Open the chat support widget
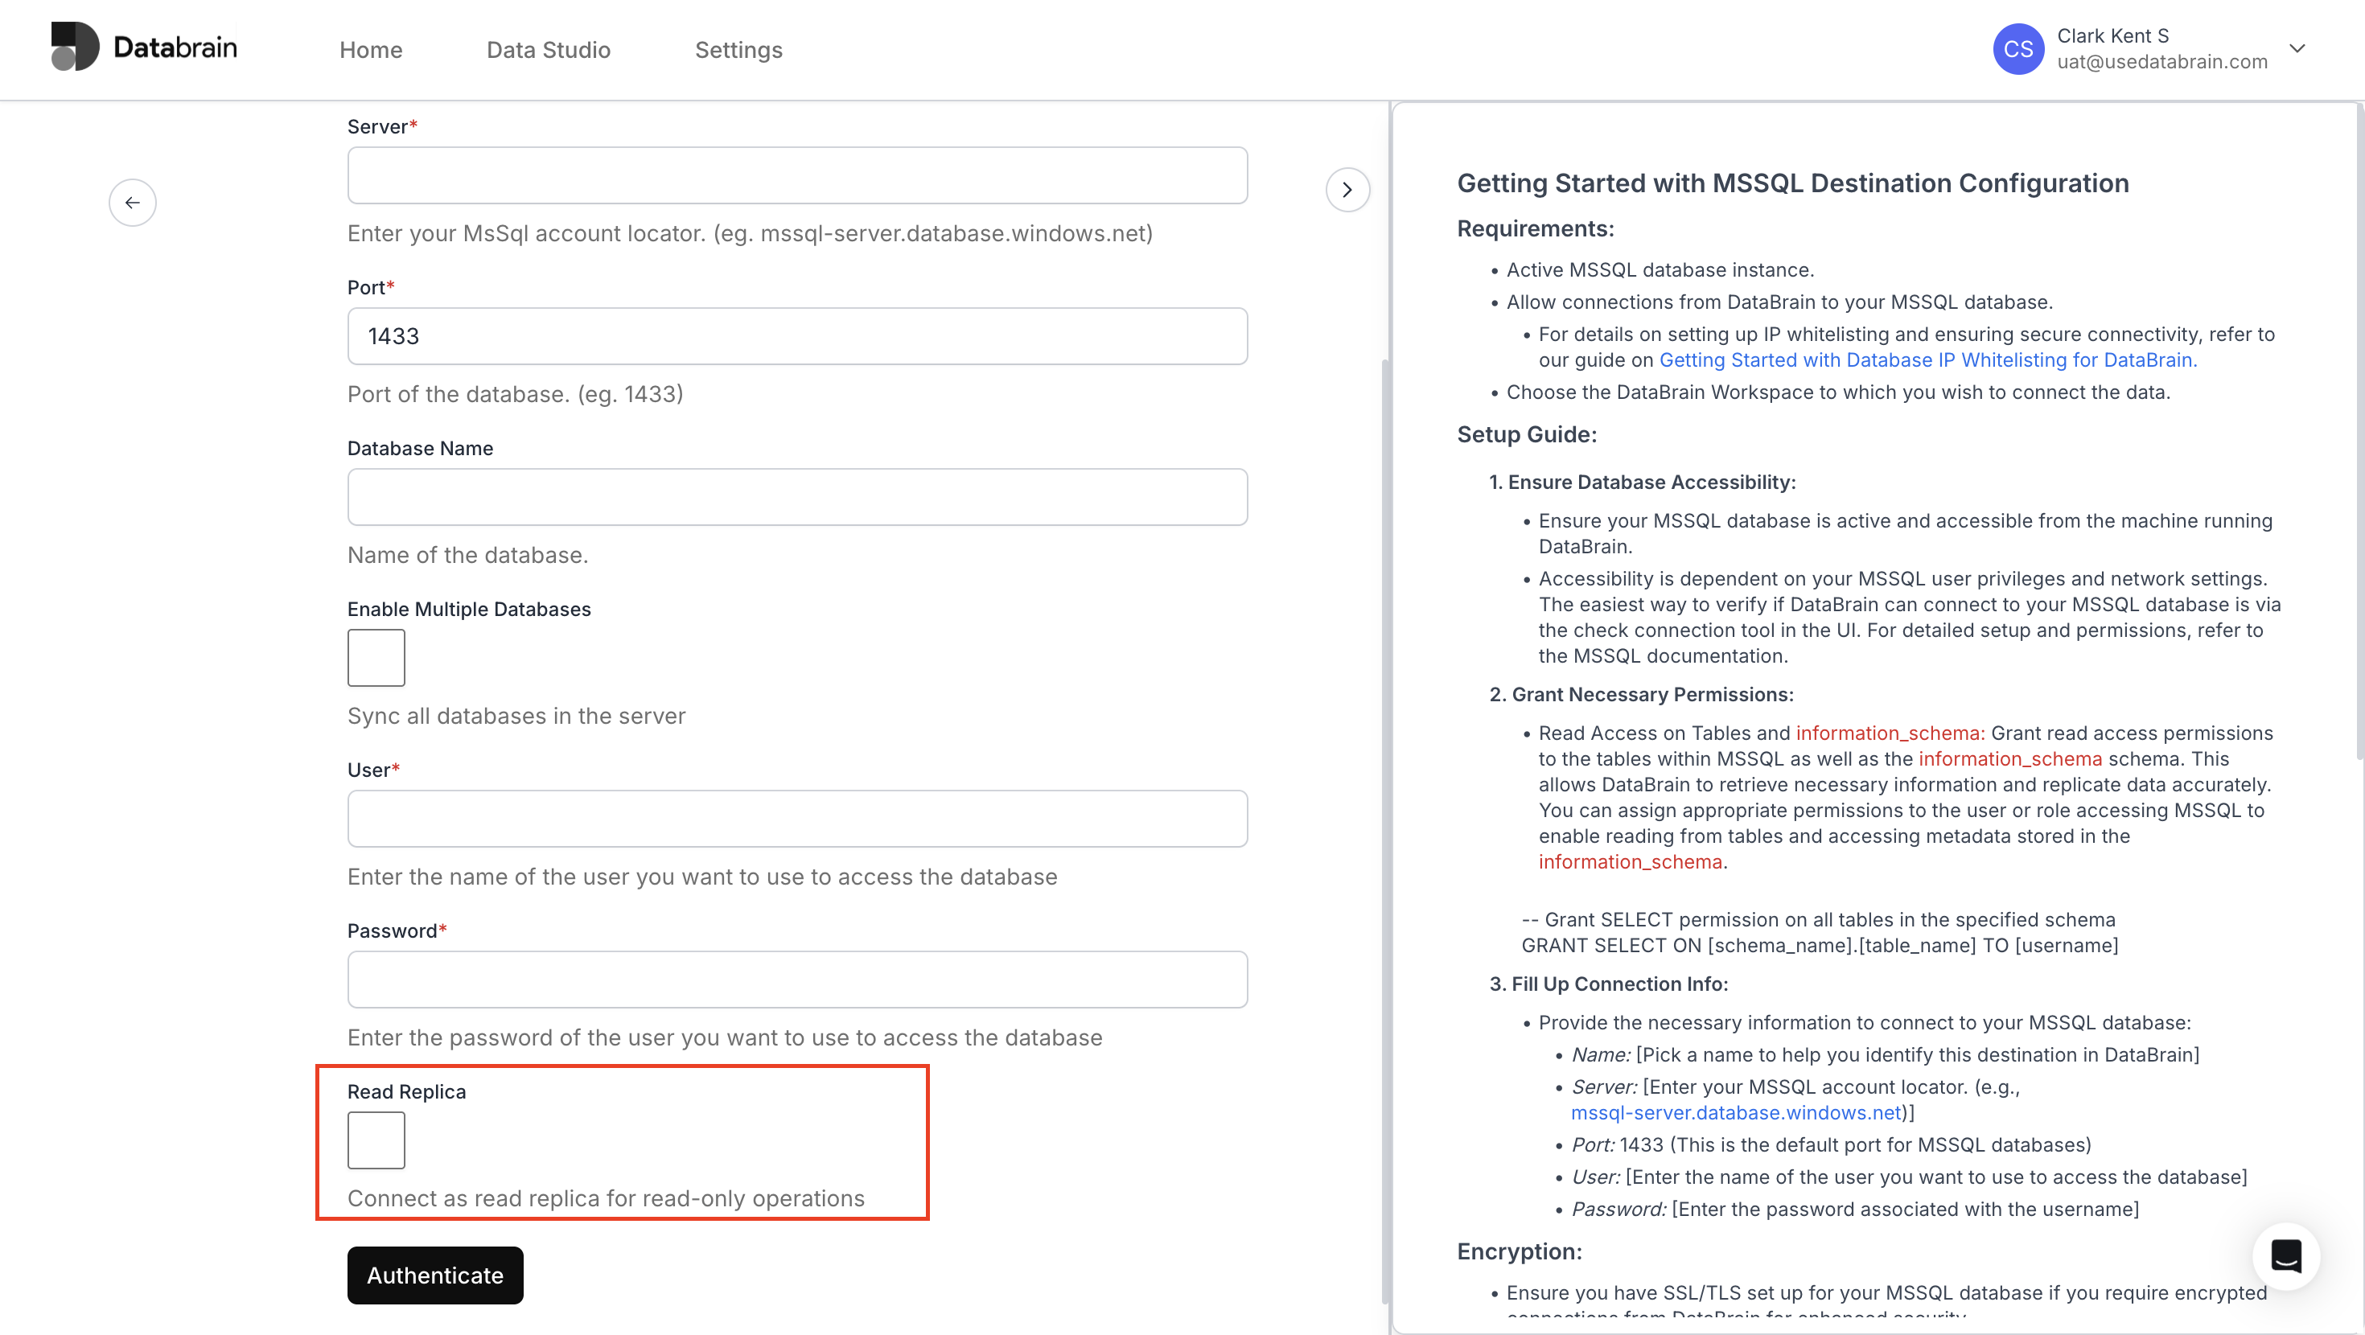 (2285, 1255)
